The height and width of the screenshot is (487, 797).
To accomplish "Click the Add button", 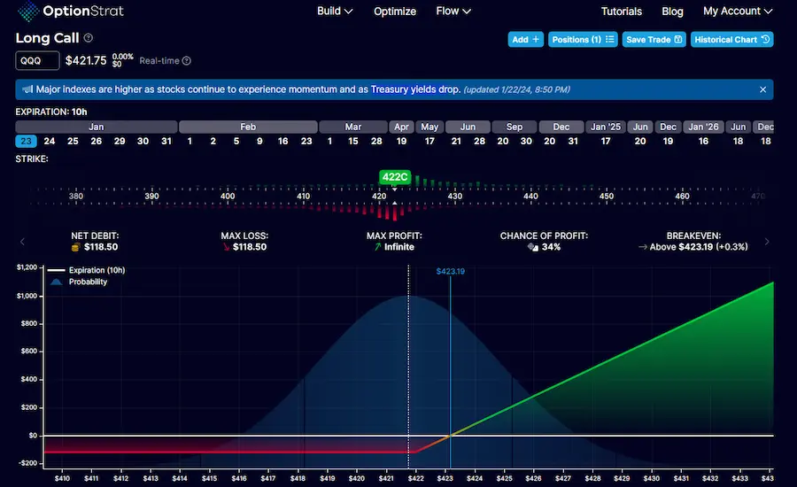I will [526, 40].
